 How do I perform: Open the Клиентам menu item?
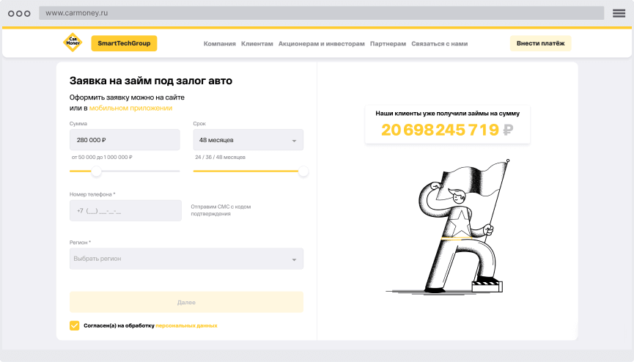tap(257, 44)
